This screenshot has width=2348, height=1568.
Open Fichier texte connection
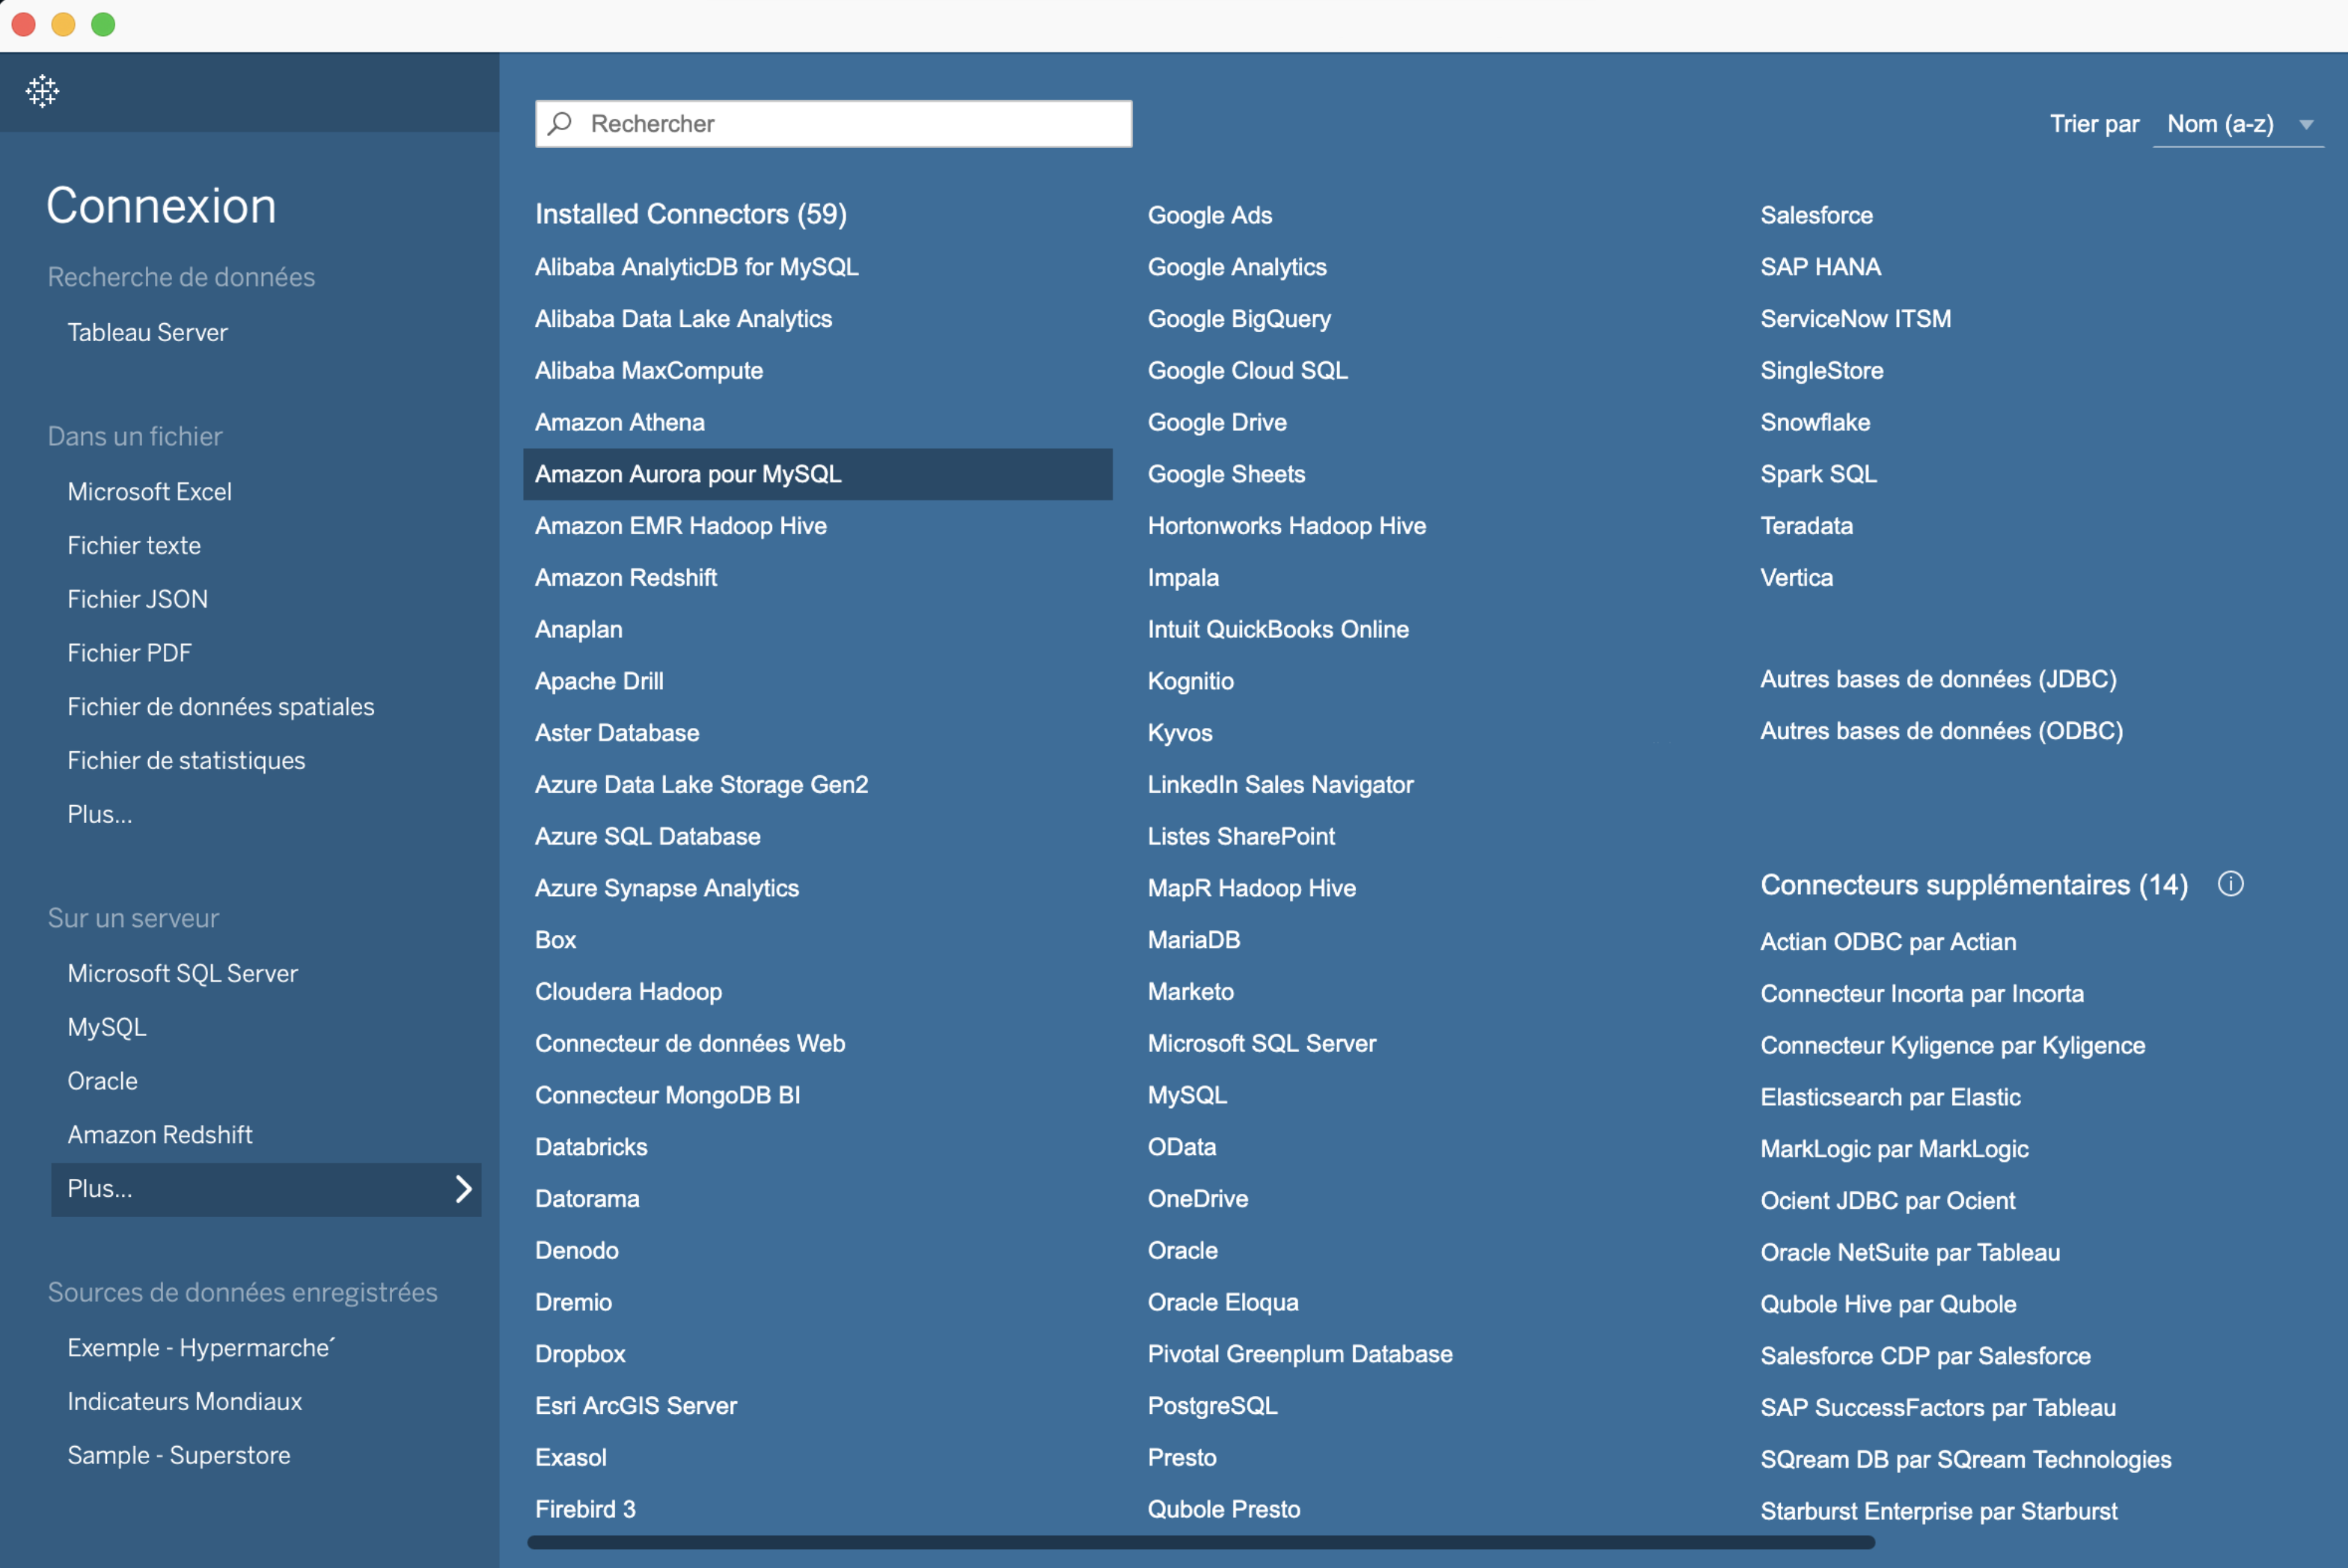click(134, 545)
